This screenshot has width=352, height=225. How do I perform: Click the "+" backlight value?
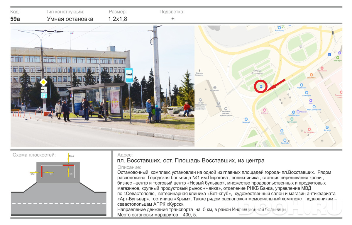pyautogui.click(x=173, y=19)
